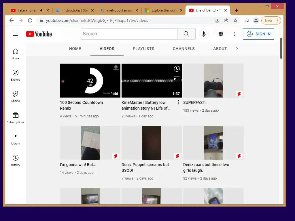Viewport: 295px width, 221px height.
Task: Click the 100 Second Countdown thumbnail
Action: [90, 81]
